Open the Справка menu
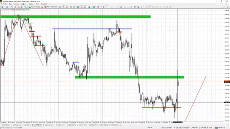Image resolution: width=230 pixels, height=129 pixels. (44, 4)
